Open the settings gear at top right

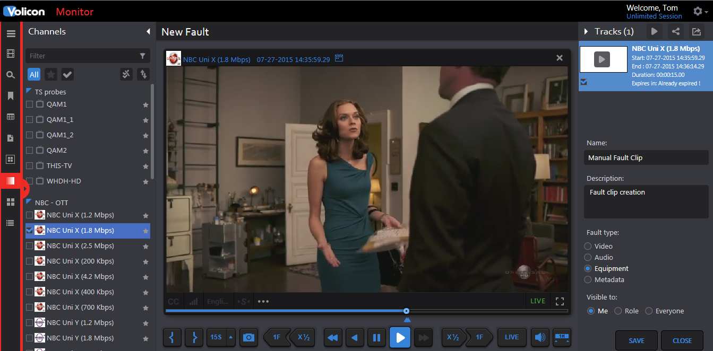[x=699, y=11]
